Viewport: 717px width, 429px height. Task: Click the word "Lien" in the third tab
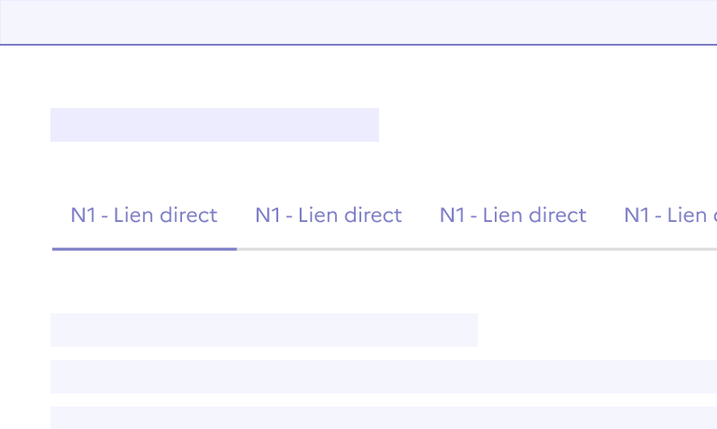click(x=503, y=215)
